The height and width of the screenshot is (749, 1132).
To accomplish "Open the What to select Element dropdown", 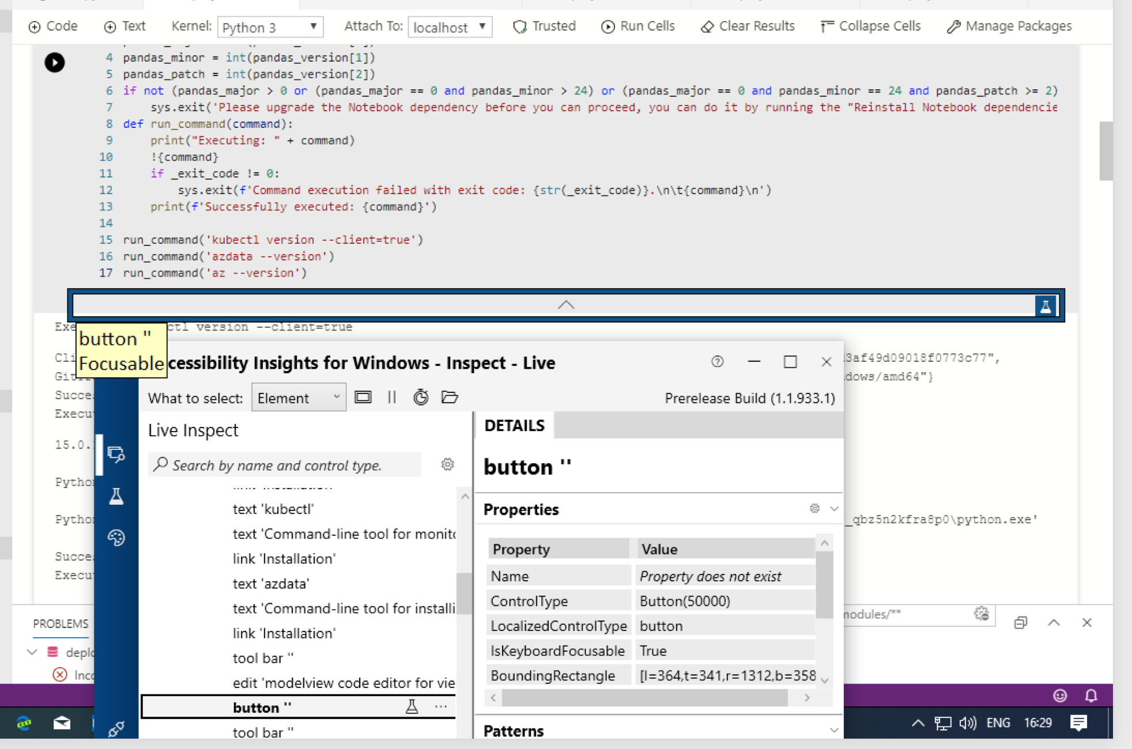I will (298, 397).
